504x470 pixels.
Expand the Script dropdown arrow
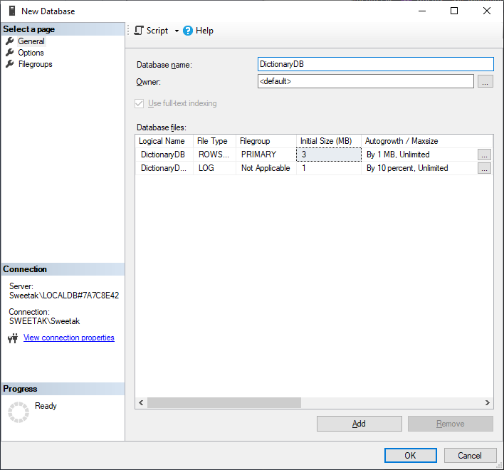(x=177, y=31)
